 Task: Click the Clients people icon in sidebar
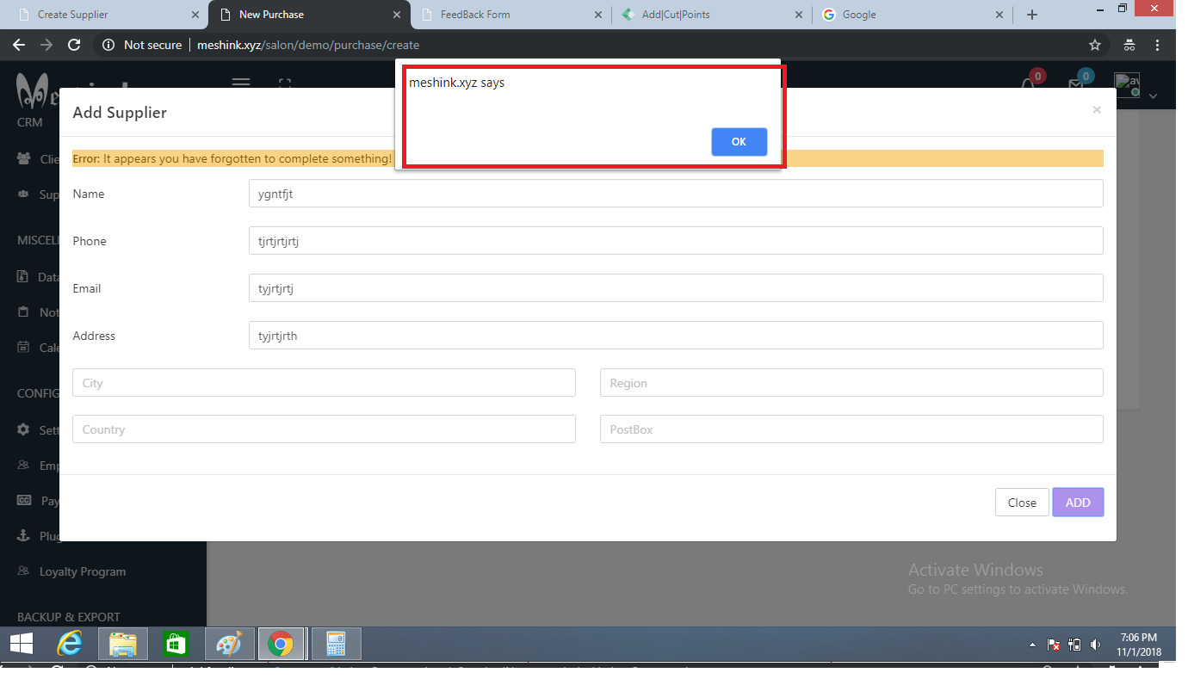tap(23, 159)
